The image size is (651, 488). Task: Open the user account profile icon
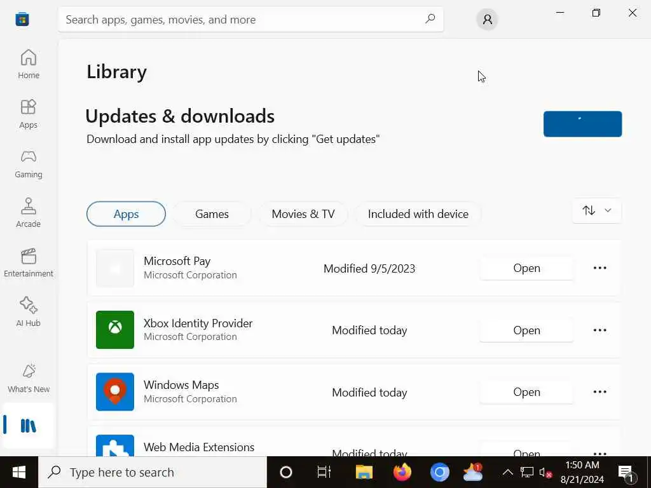click(487, 19)
